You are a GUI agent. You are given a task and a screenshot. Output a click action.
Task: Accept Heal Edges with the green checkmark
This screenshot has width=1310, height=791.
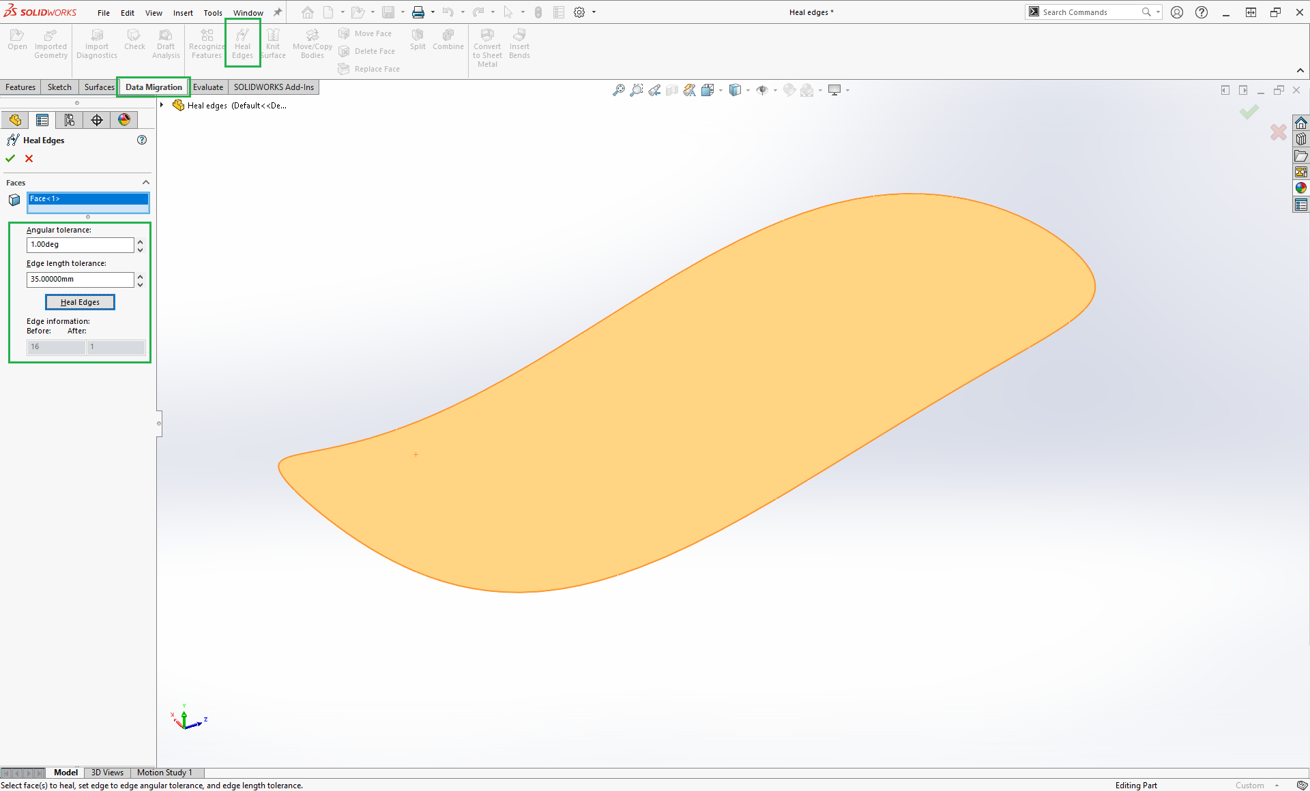[10, 158]
